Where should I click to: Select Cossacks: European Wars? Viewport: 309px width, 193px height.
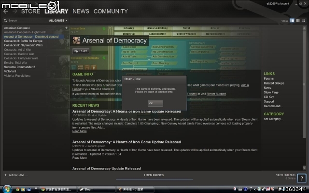point(21,58)
